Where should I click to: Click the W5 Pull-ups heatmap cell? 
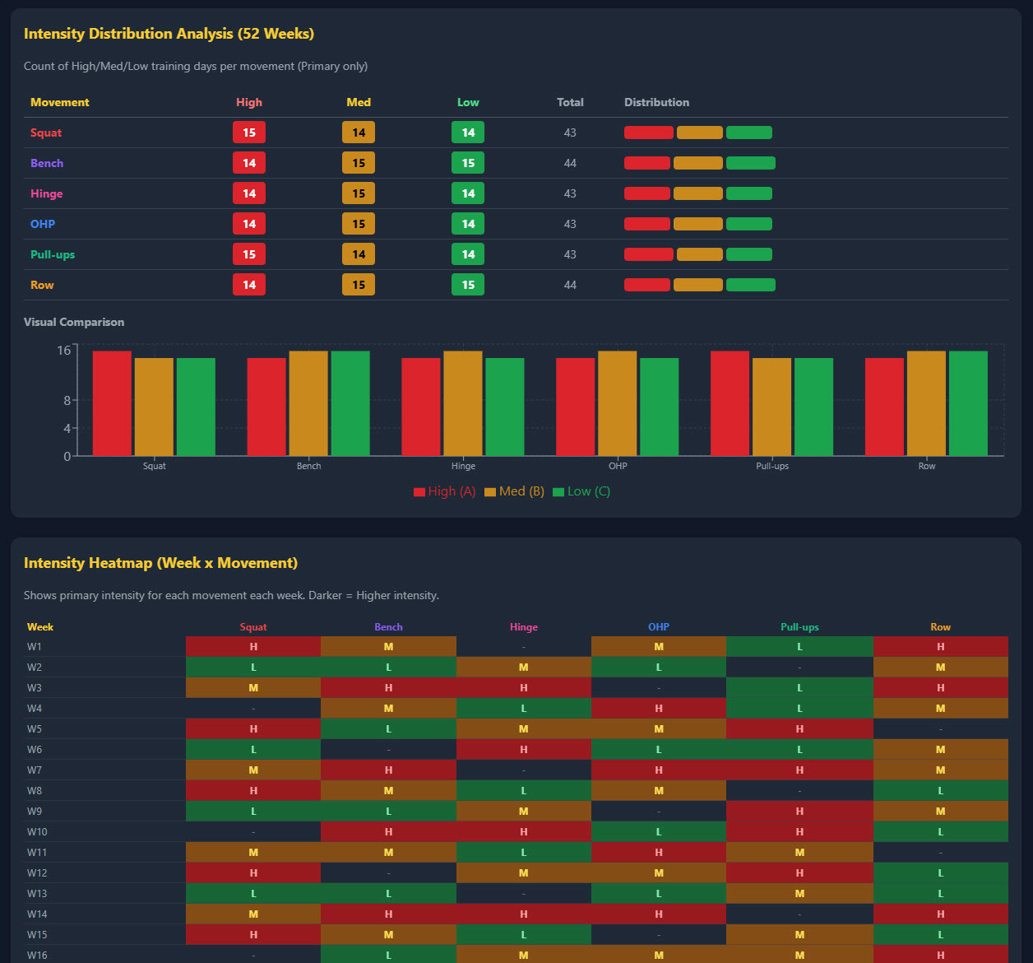799,729
